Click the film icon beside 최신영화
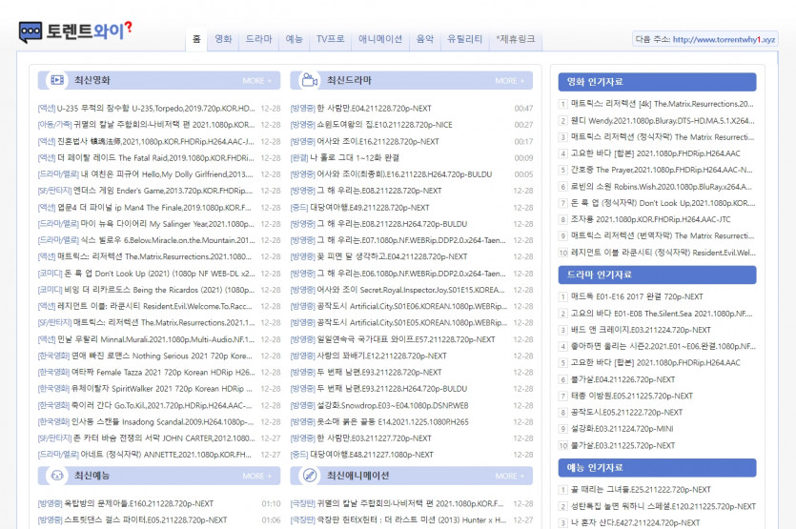796x529 pixels. coord(56,81)
